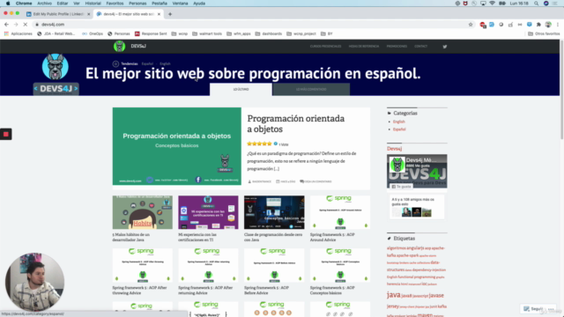Click the AirPlay display icon in menu bar

click(x=483, y=4)
